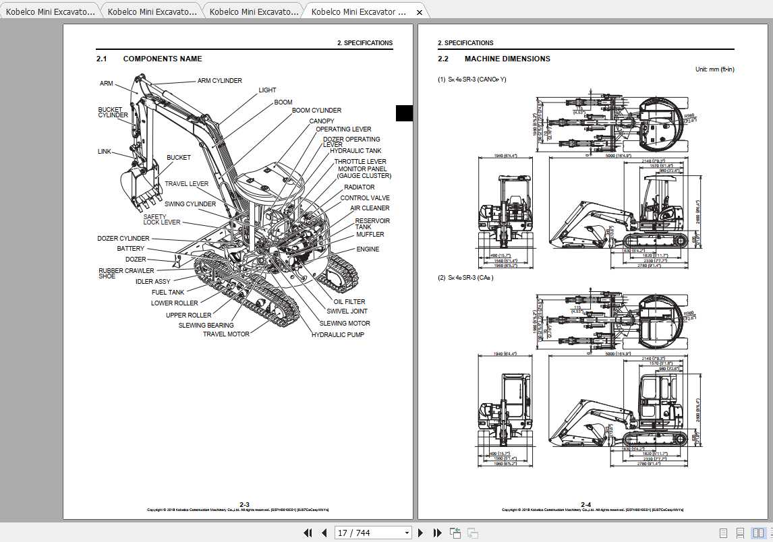
Task: Select the active fourth Kobelco tab
Action: pos(358,11)
